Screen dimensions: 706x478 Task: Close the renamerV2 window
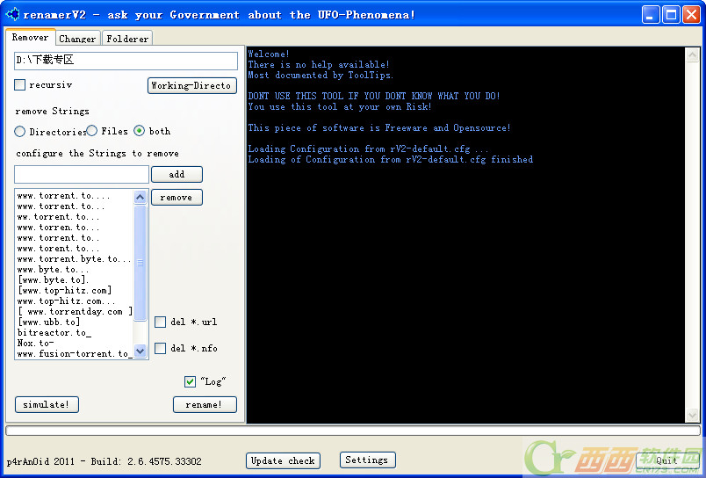click(x=691, y=15)
